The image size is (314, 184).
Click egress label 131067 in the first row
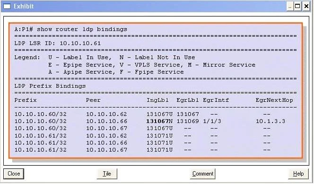coord(188,114)
